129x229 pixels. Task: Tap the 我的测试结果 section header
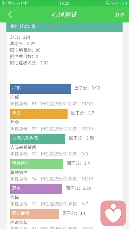pyautogui.click(x=64, y=27)
